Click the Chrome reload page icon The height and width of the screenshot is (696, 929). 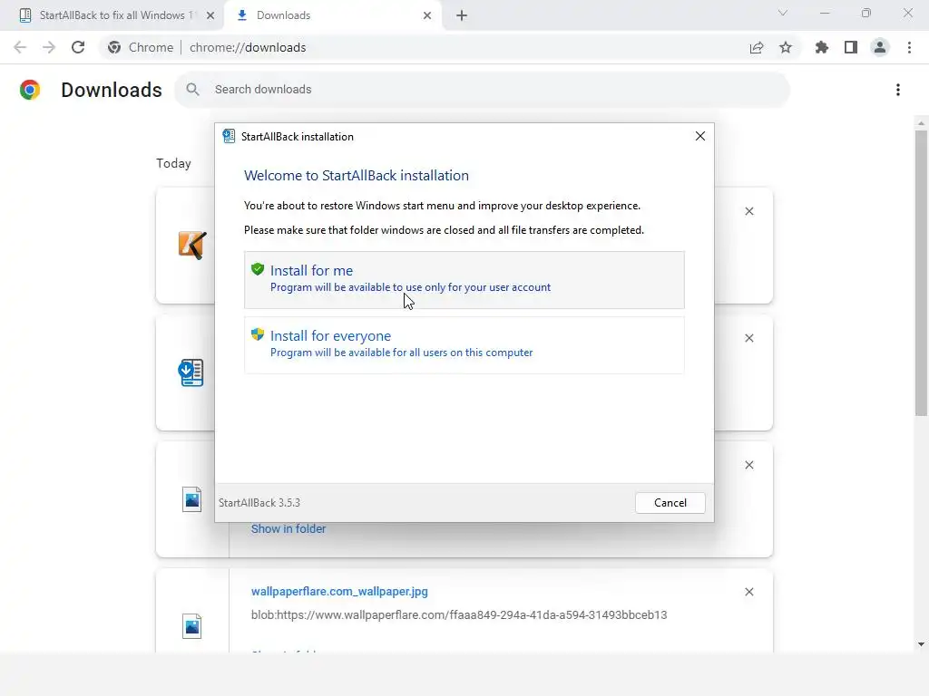tap(78, 47)
